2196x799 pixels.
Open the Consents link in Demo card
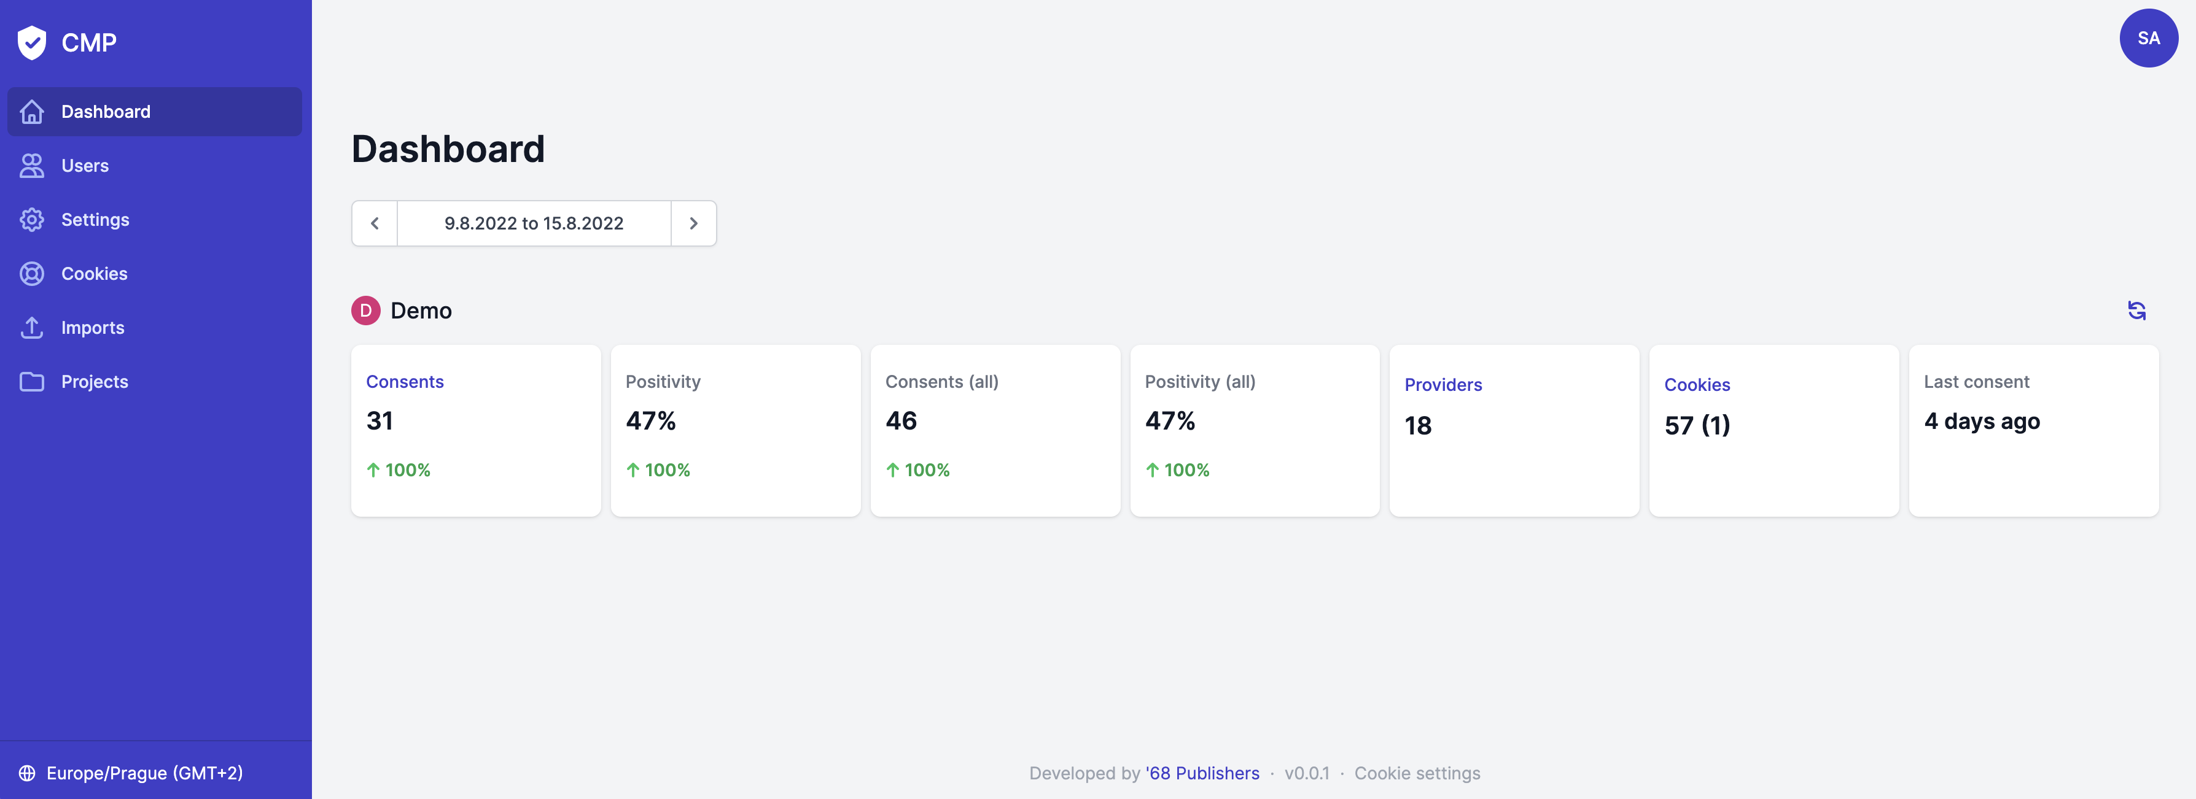pyautogui.click(x=404, y=382)
